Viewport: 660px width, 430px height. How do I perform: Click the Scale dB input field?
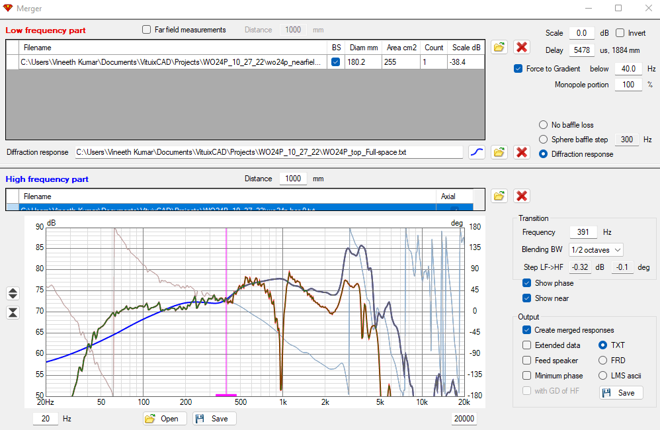[x=582, y=33]
